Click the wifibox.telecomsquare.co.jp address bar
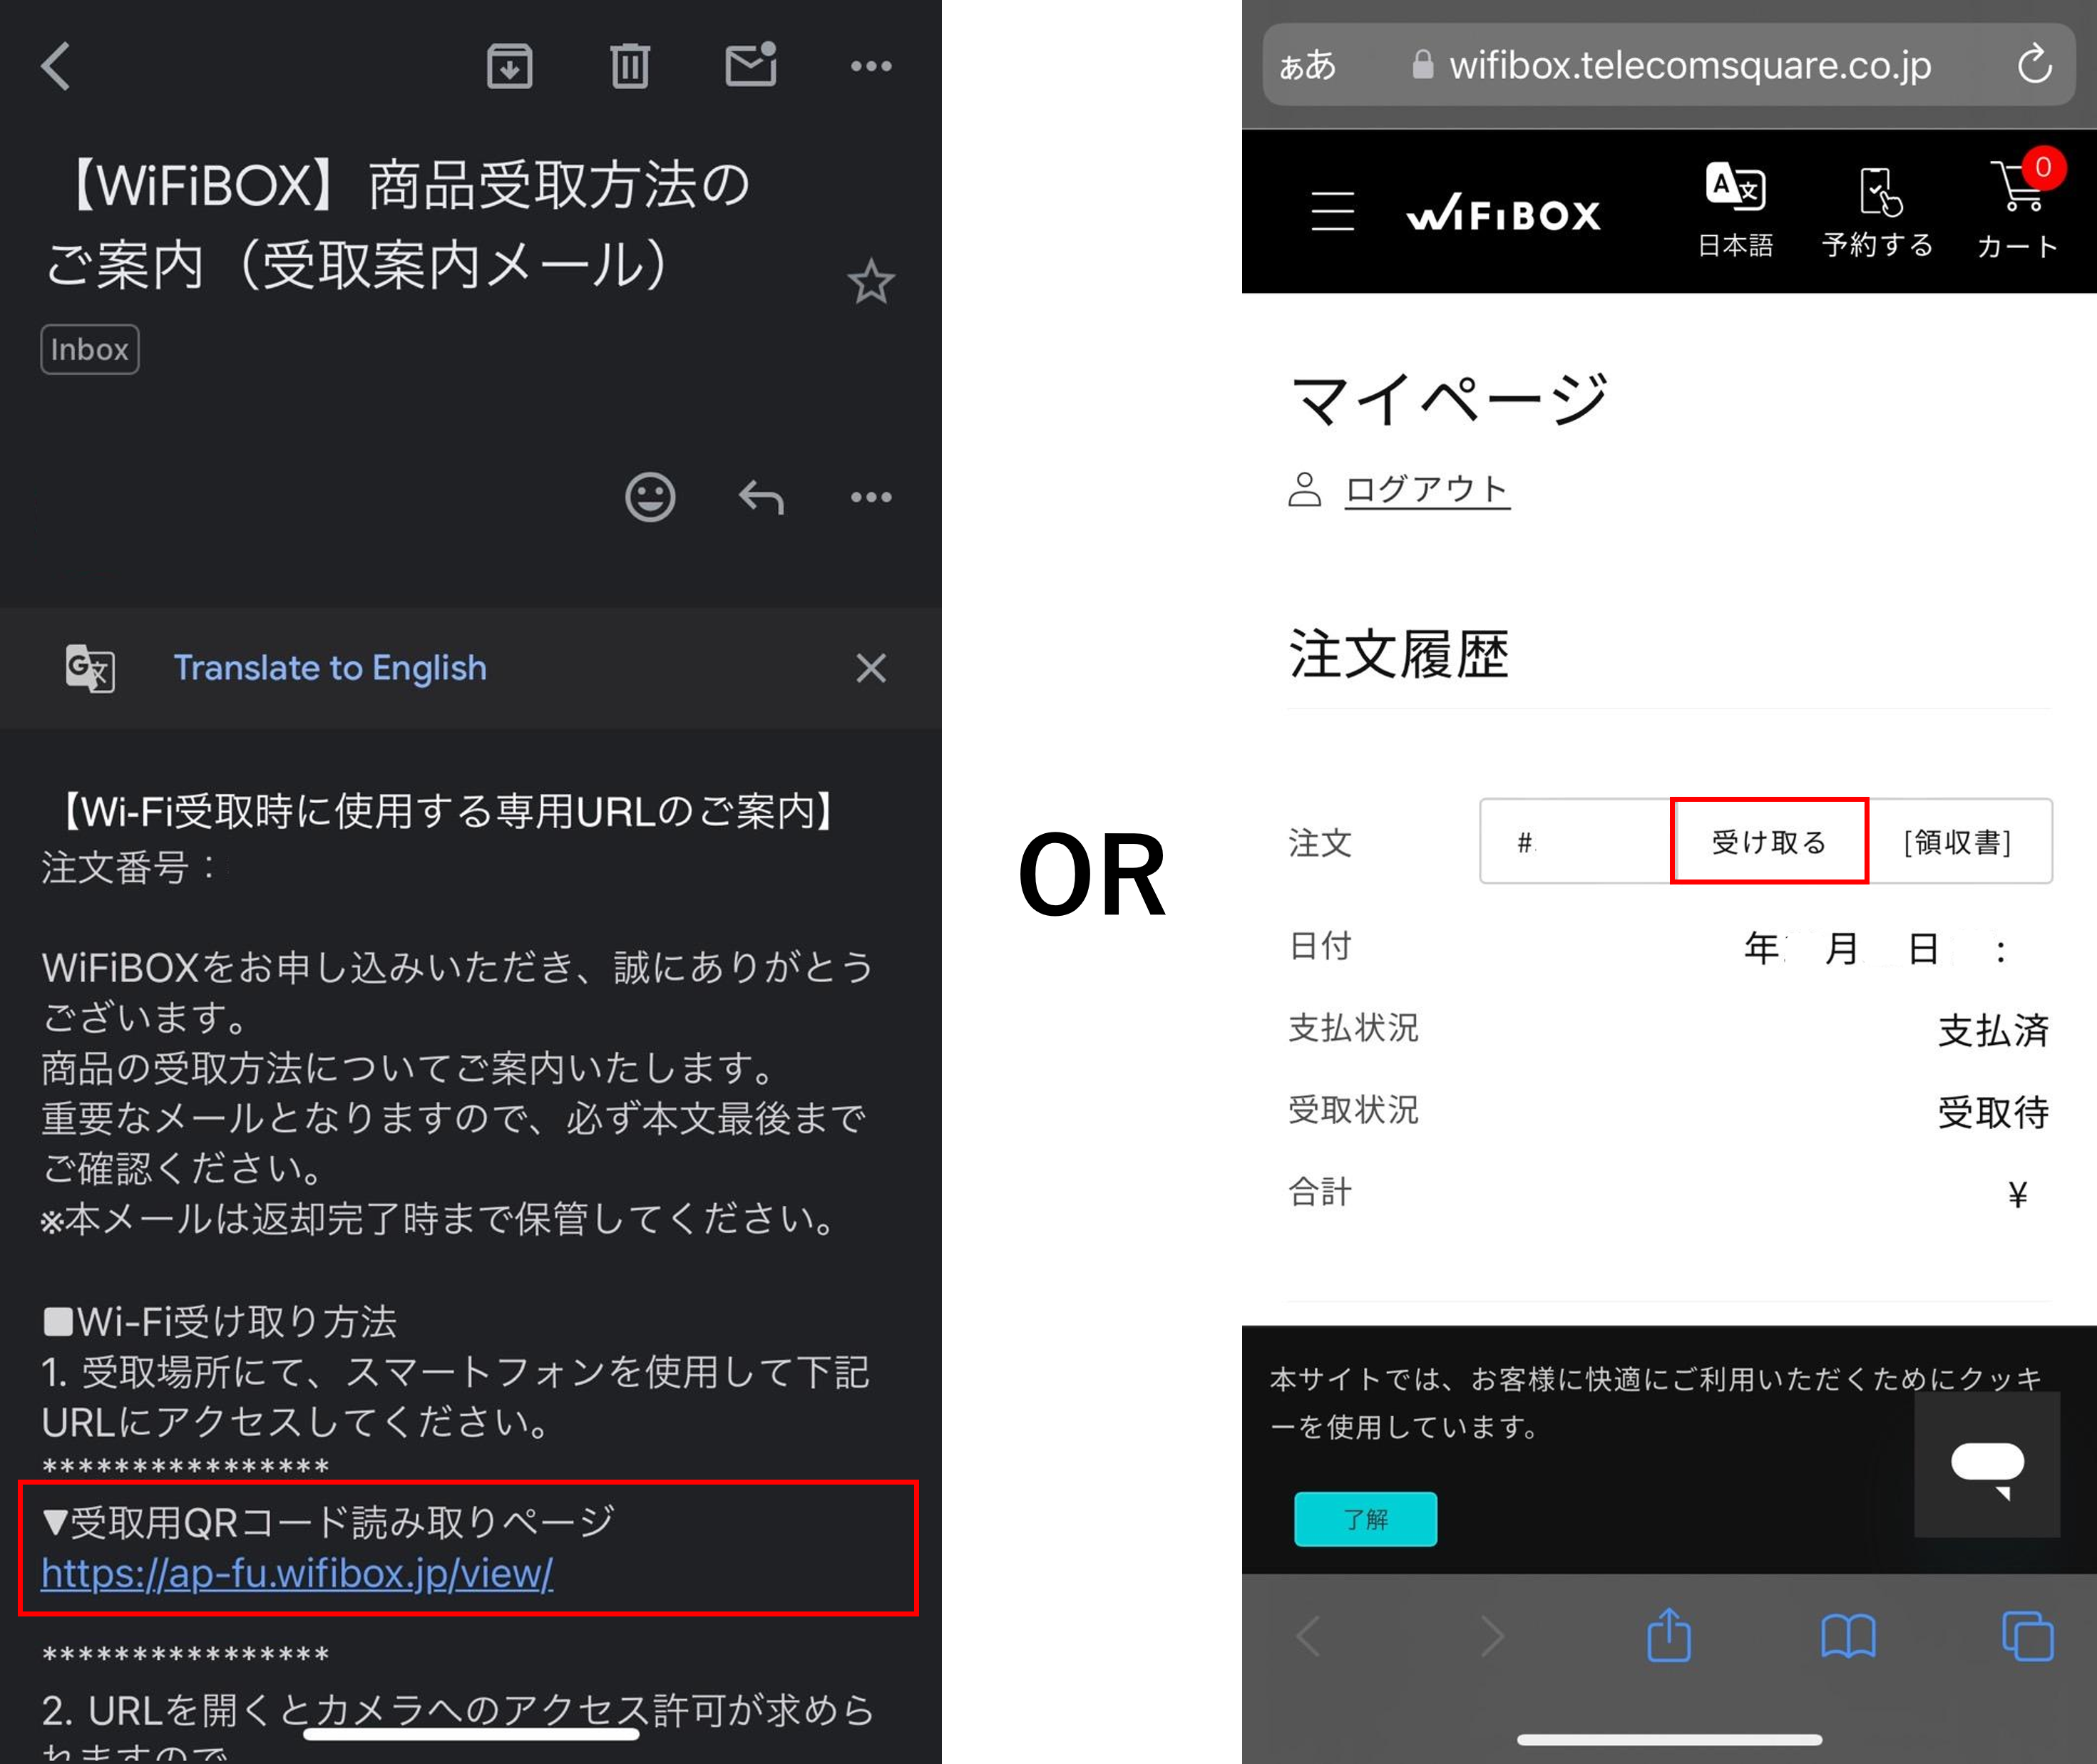 (1668, 65)
